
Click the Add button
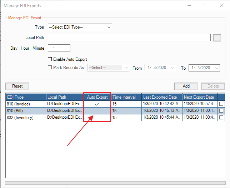click(x=186, y=86)
